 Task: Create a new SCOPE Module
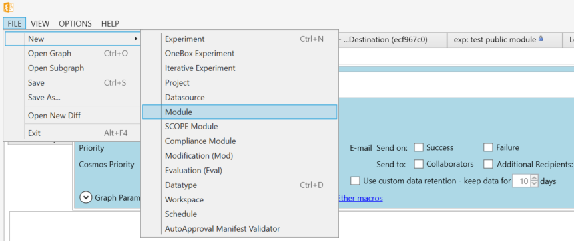tap(240, 126)
